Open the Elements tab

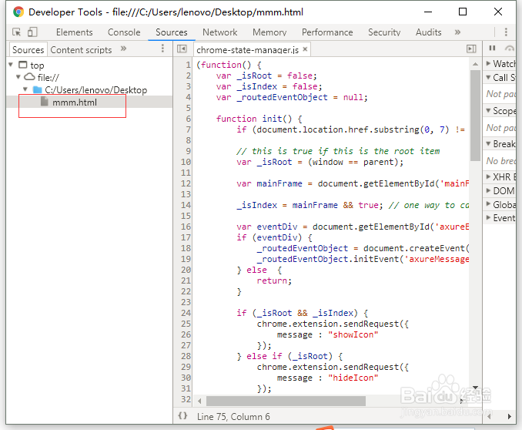tap(74, 32)
